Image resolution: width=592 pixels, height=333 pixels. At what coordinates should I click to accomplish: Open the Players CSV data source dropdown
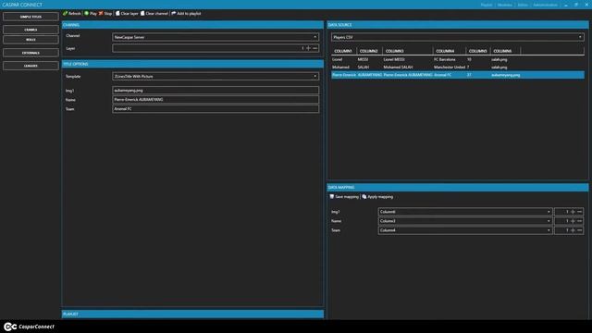458,37
